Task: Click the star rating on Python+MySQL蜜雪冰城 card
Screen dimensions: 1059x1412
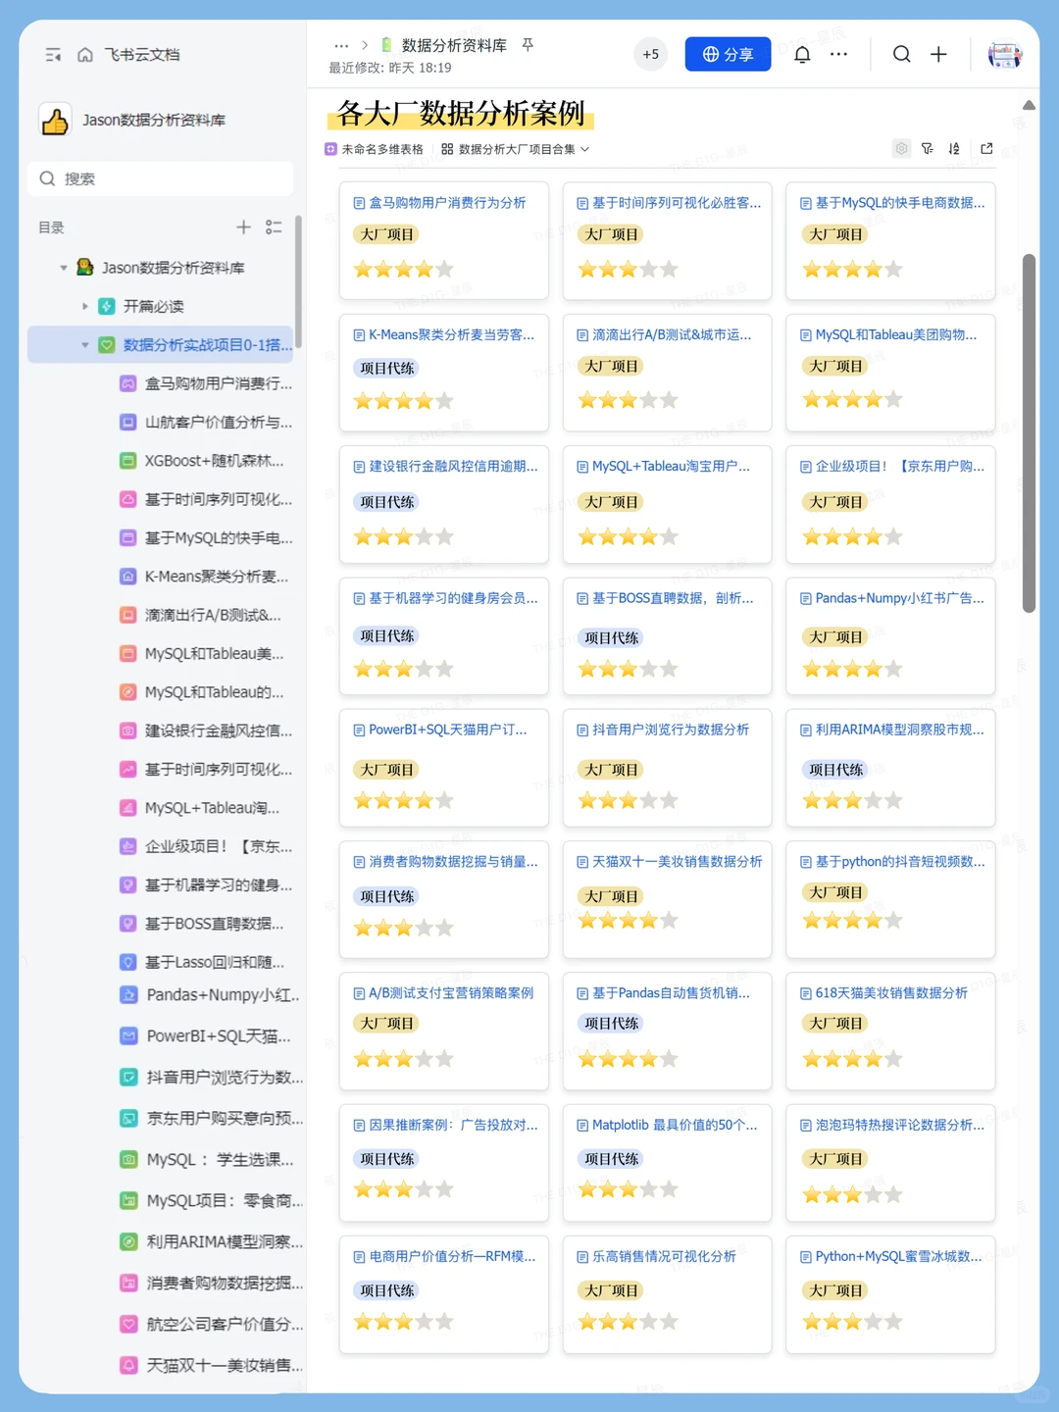Action: click(x=852, y=1322)
